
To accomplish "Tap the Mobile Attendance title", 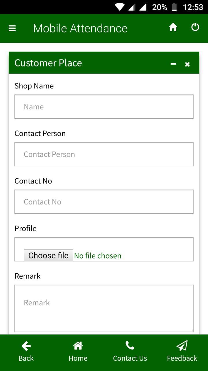I will (80, 28).
